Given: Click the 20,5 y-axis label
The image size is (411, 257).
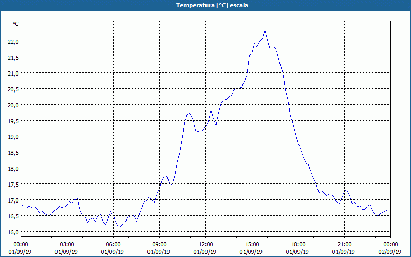Looking at the screenshot, I should [13, 89].
